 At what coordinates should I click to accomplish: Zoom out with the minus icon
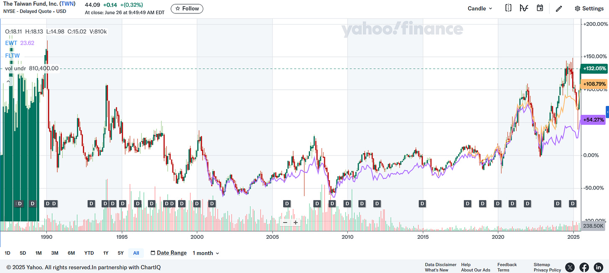coord(285,222)
